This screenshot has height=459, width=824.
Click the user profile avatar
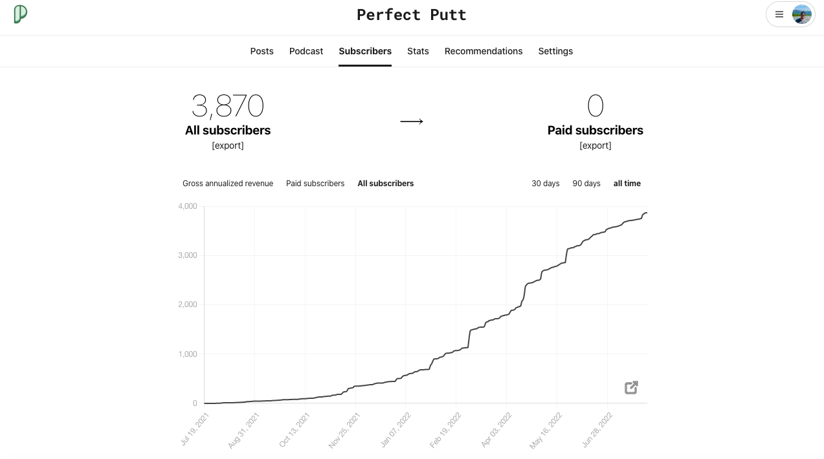(x=801, y=14)
